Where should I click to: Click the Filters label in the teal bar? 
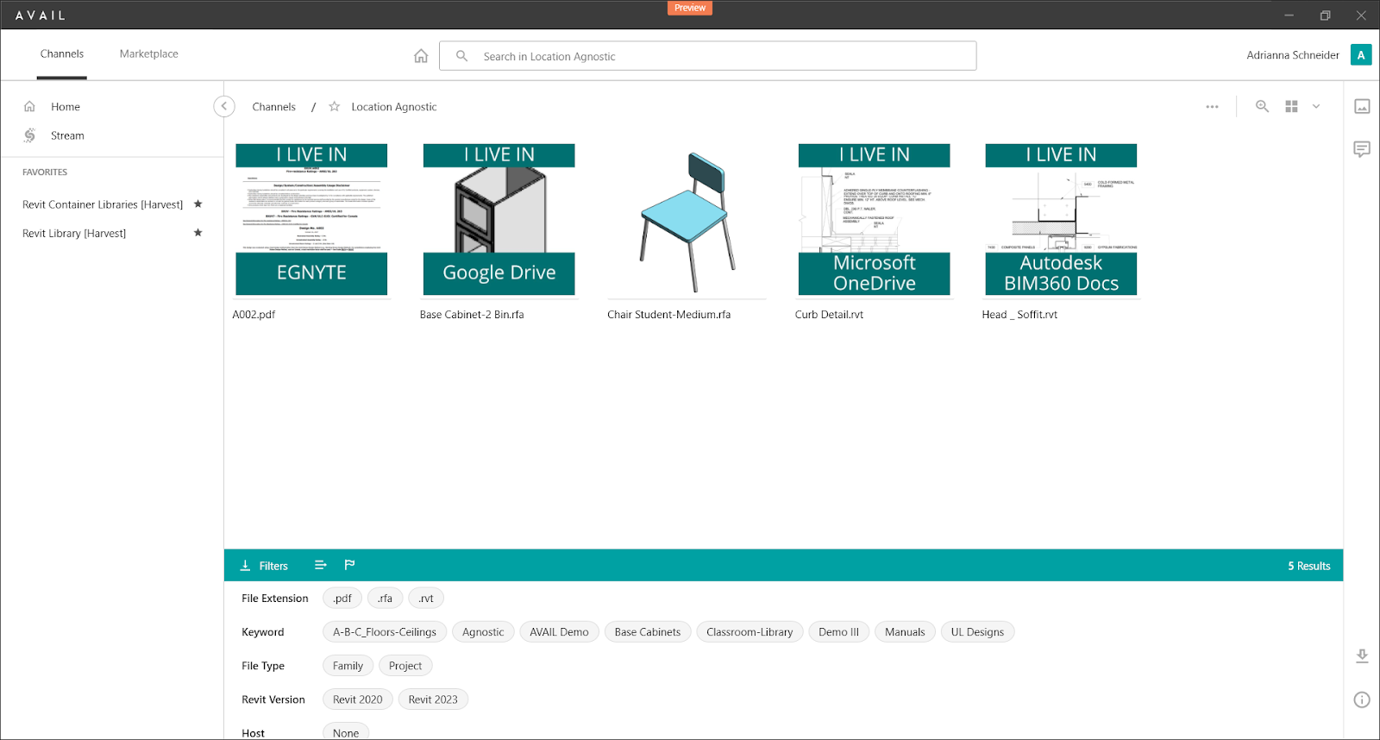tap(273, 566)
